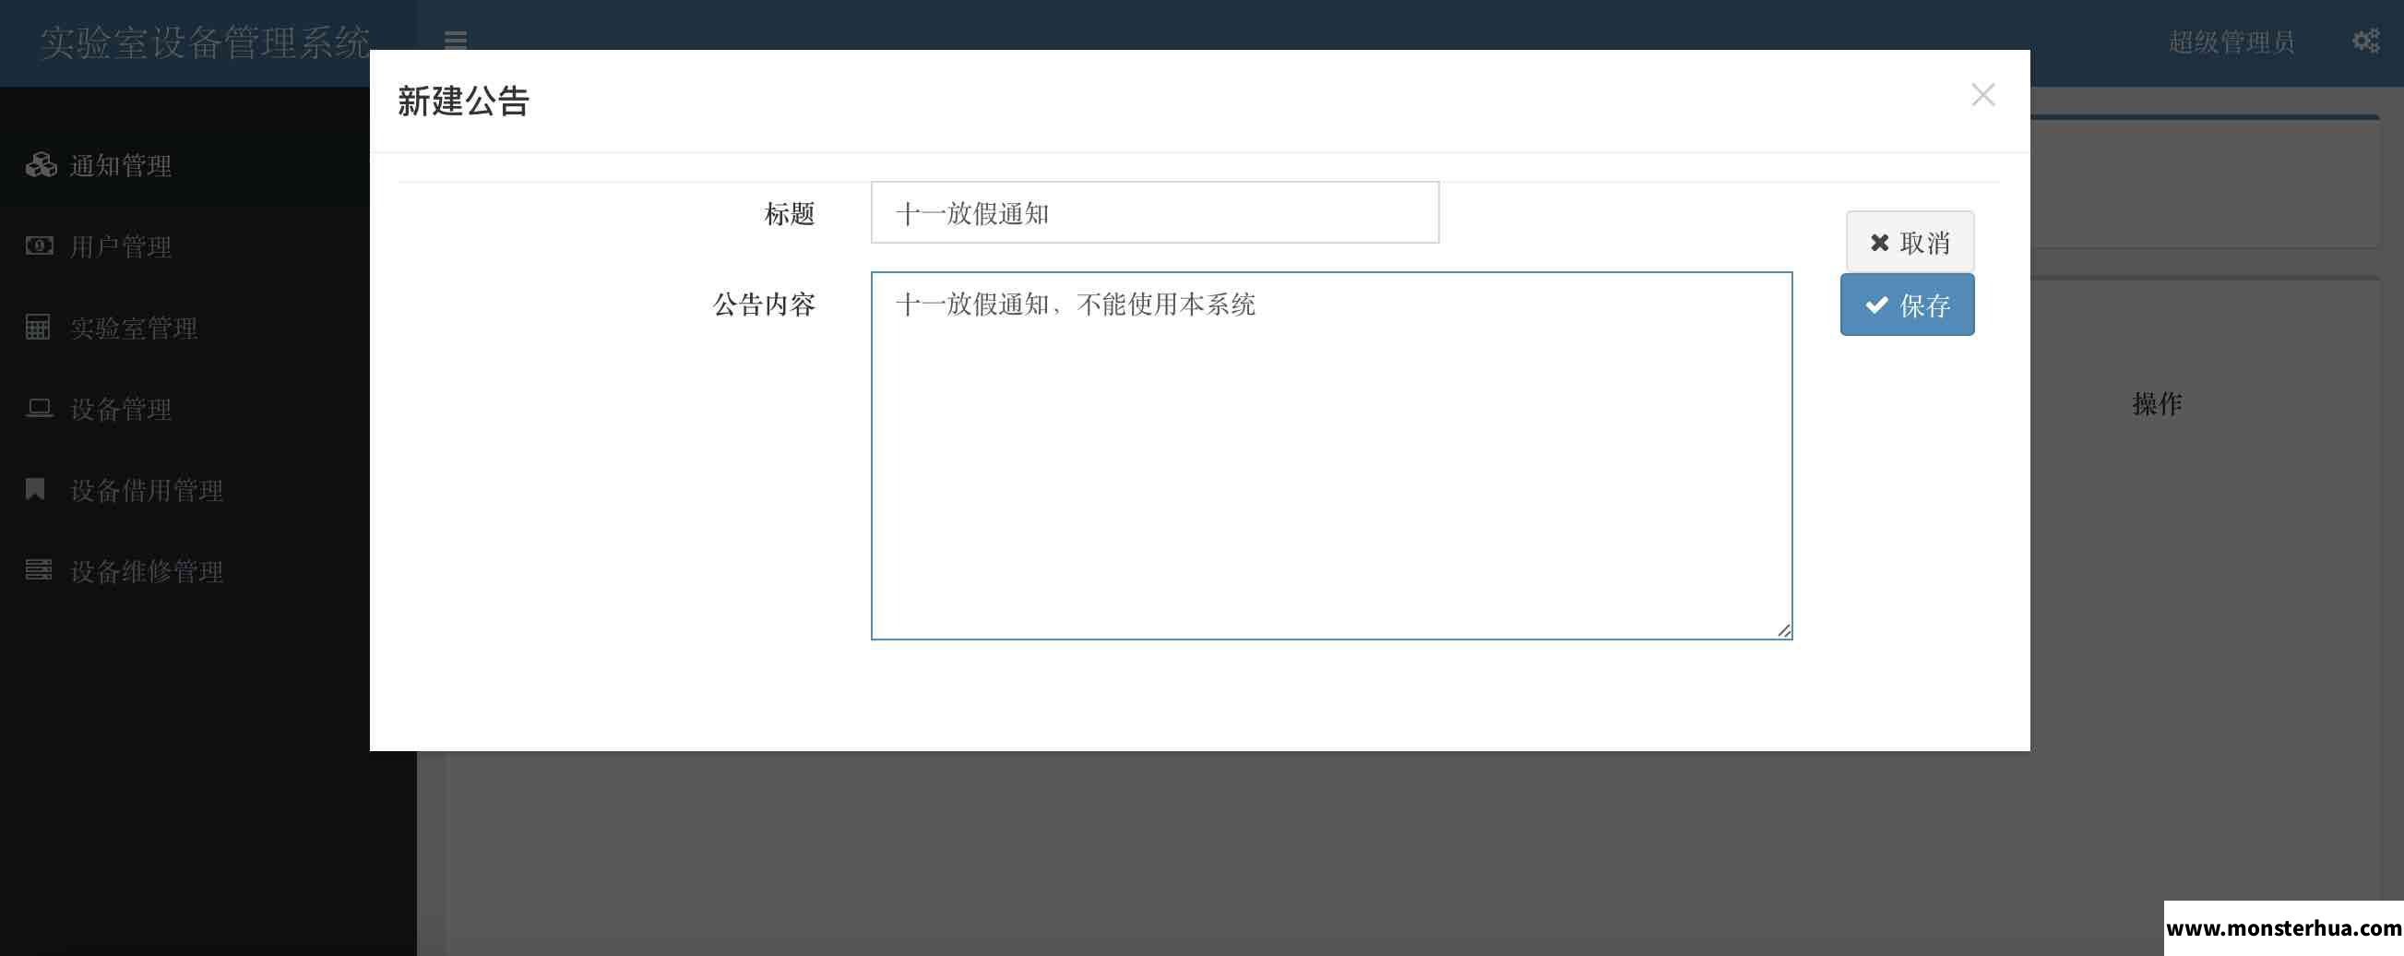Click the 实验室设备管理系统 header title
Image resolution: width=2404 pixels, height=956 pixels.
(x=206, y=43)
